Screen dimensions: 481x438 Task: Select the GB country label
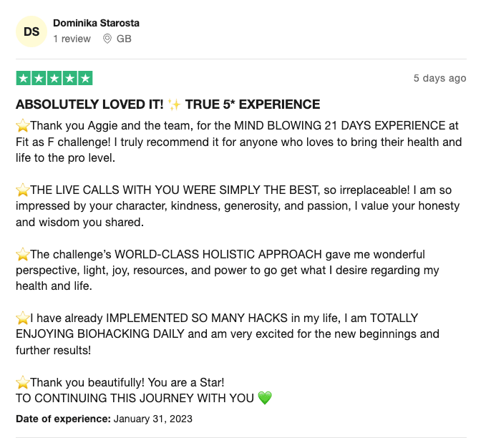(124, 39)
